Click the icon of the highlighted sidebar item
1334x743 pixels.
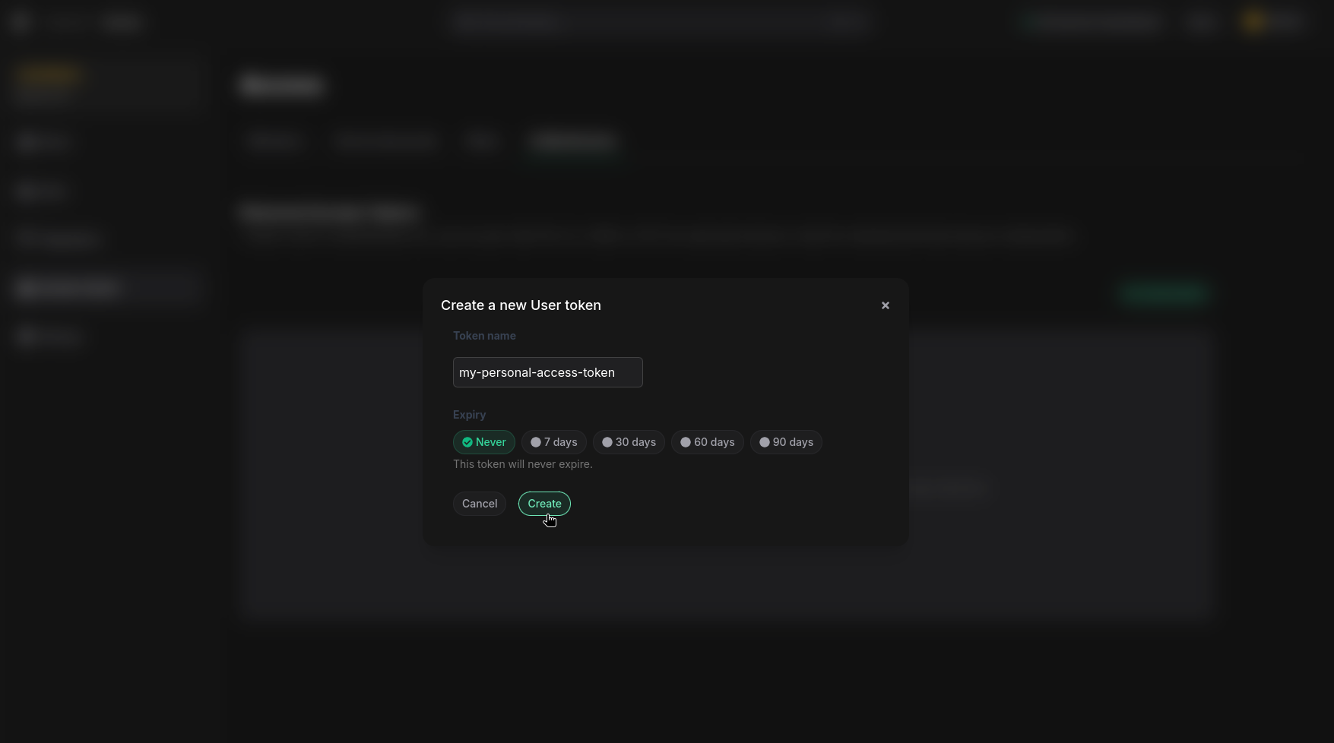pyautogui.click(x=28, y=287)
